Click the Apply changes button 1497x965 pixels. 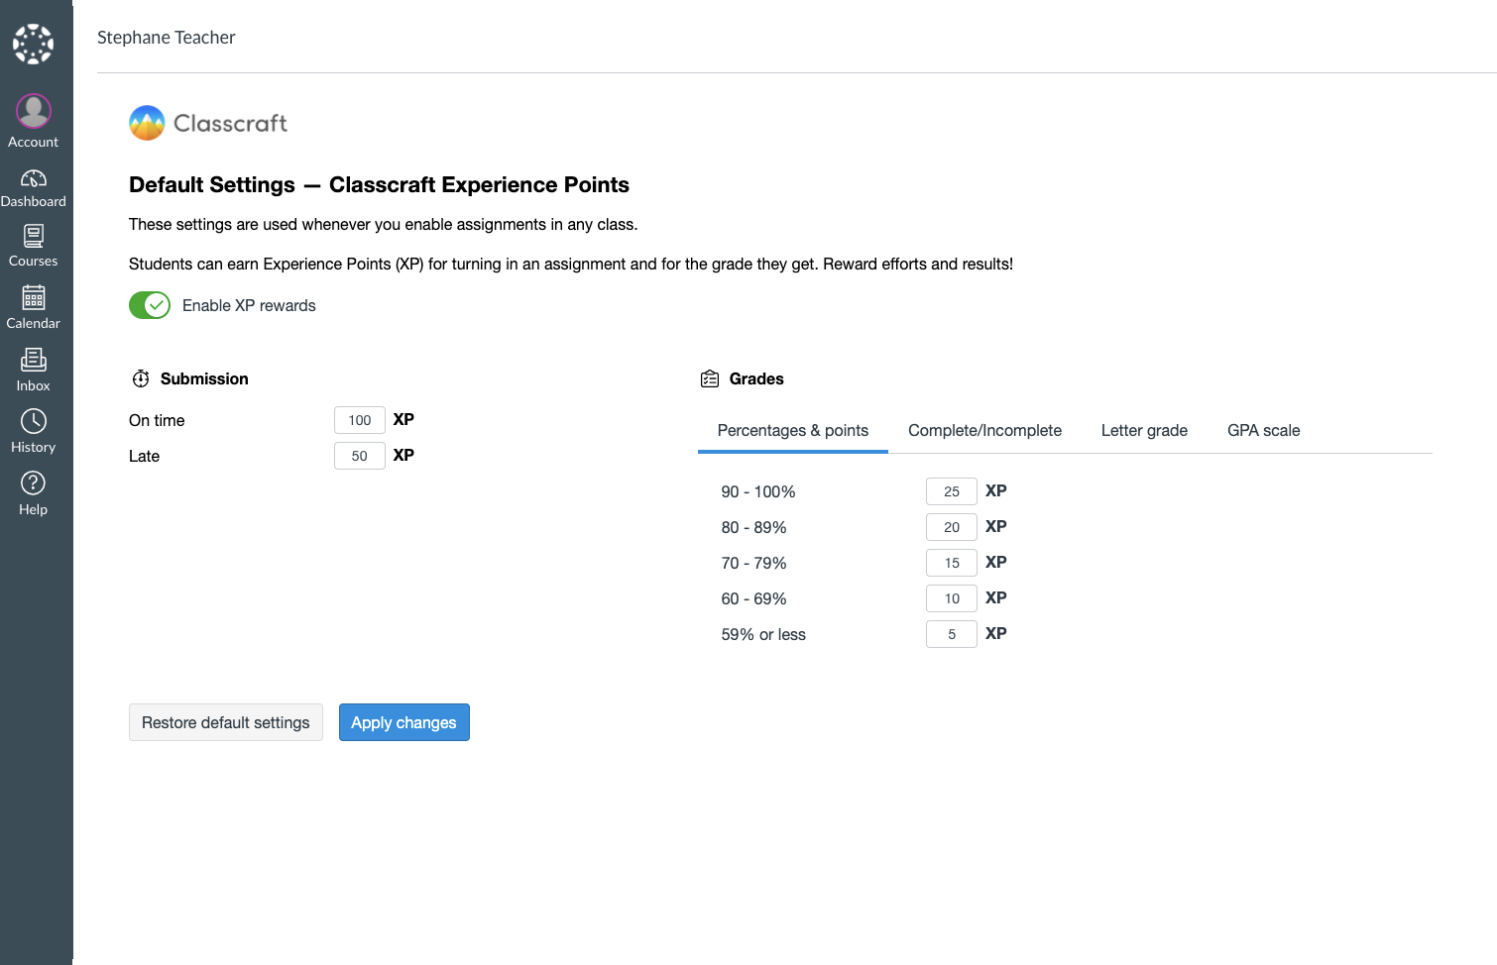click(x=404, y=722)
